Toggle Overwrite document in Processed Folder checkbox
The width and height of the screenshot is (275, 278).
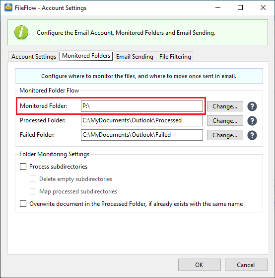pos(23,204)
